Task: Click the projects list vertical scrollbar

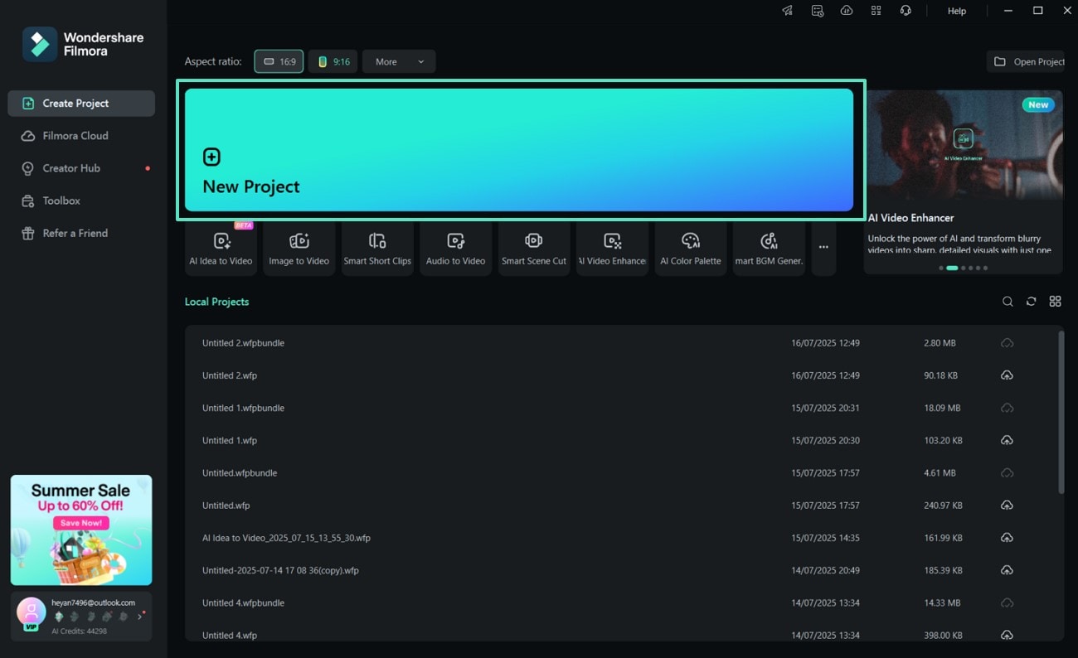Action: pyautogui.click(x=1061, y=413)
